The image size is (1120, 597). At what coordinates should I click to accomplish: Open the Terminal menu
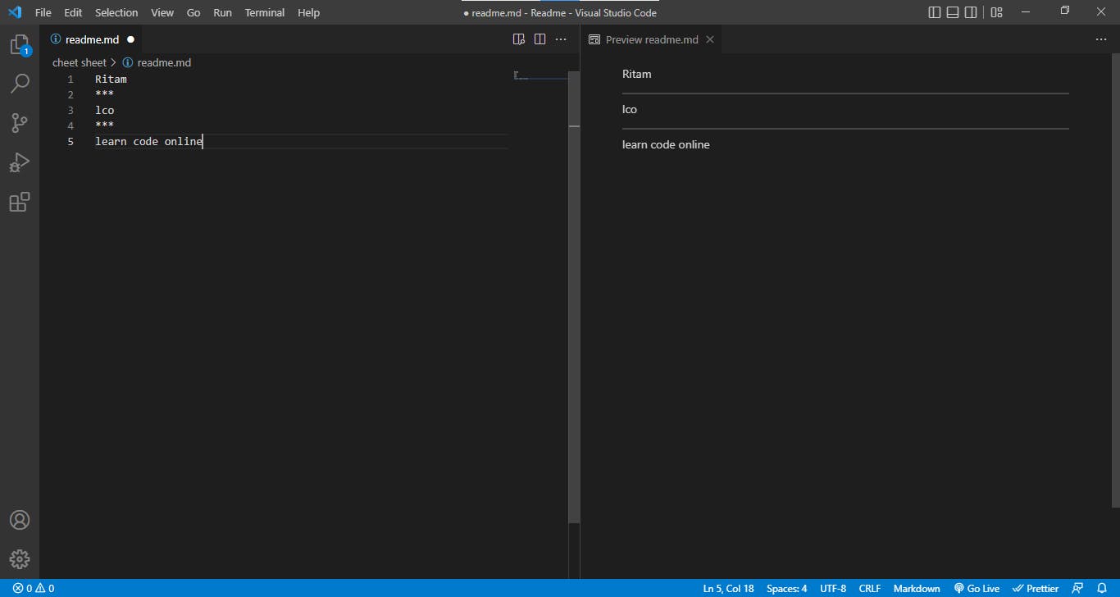[x=265, y=12]
